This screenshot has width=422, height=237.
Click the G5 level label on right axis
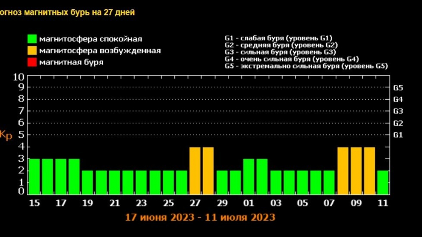coord(398,88)
